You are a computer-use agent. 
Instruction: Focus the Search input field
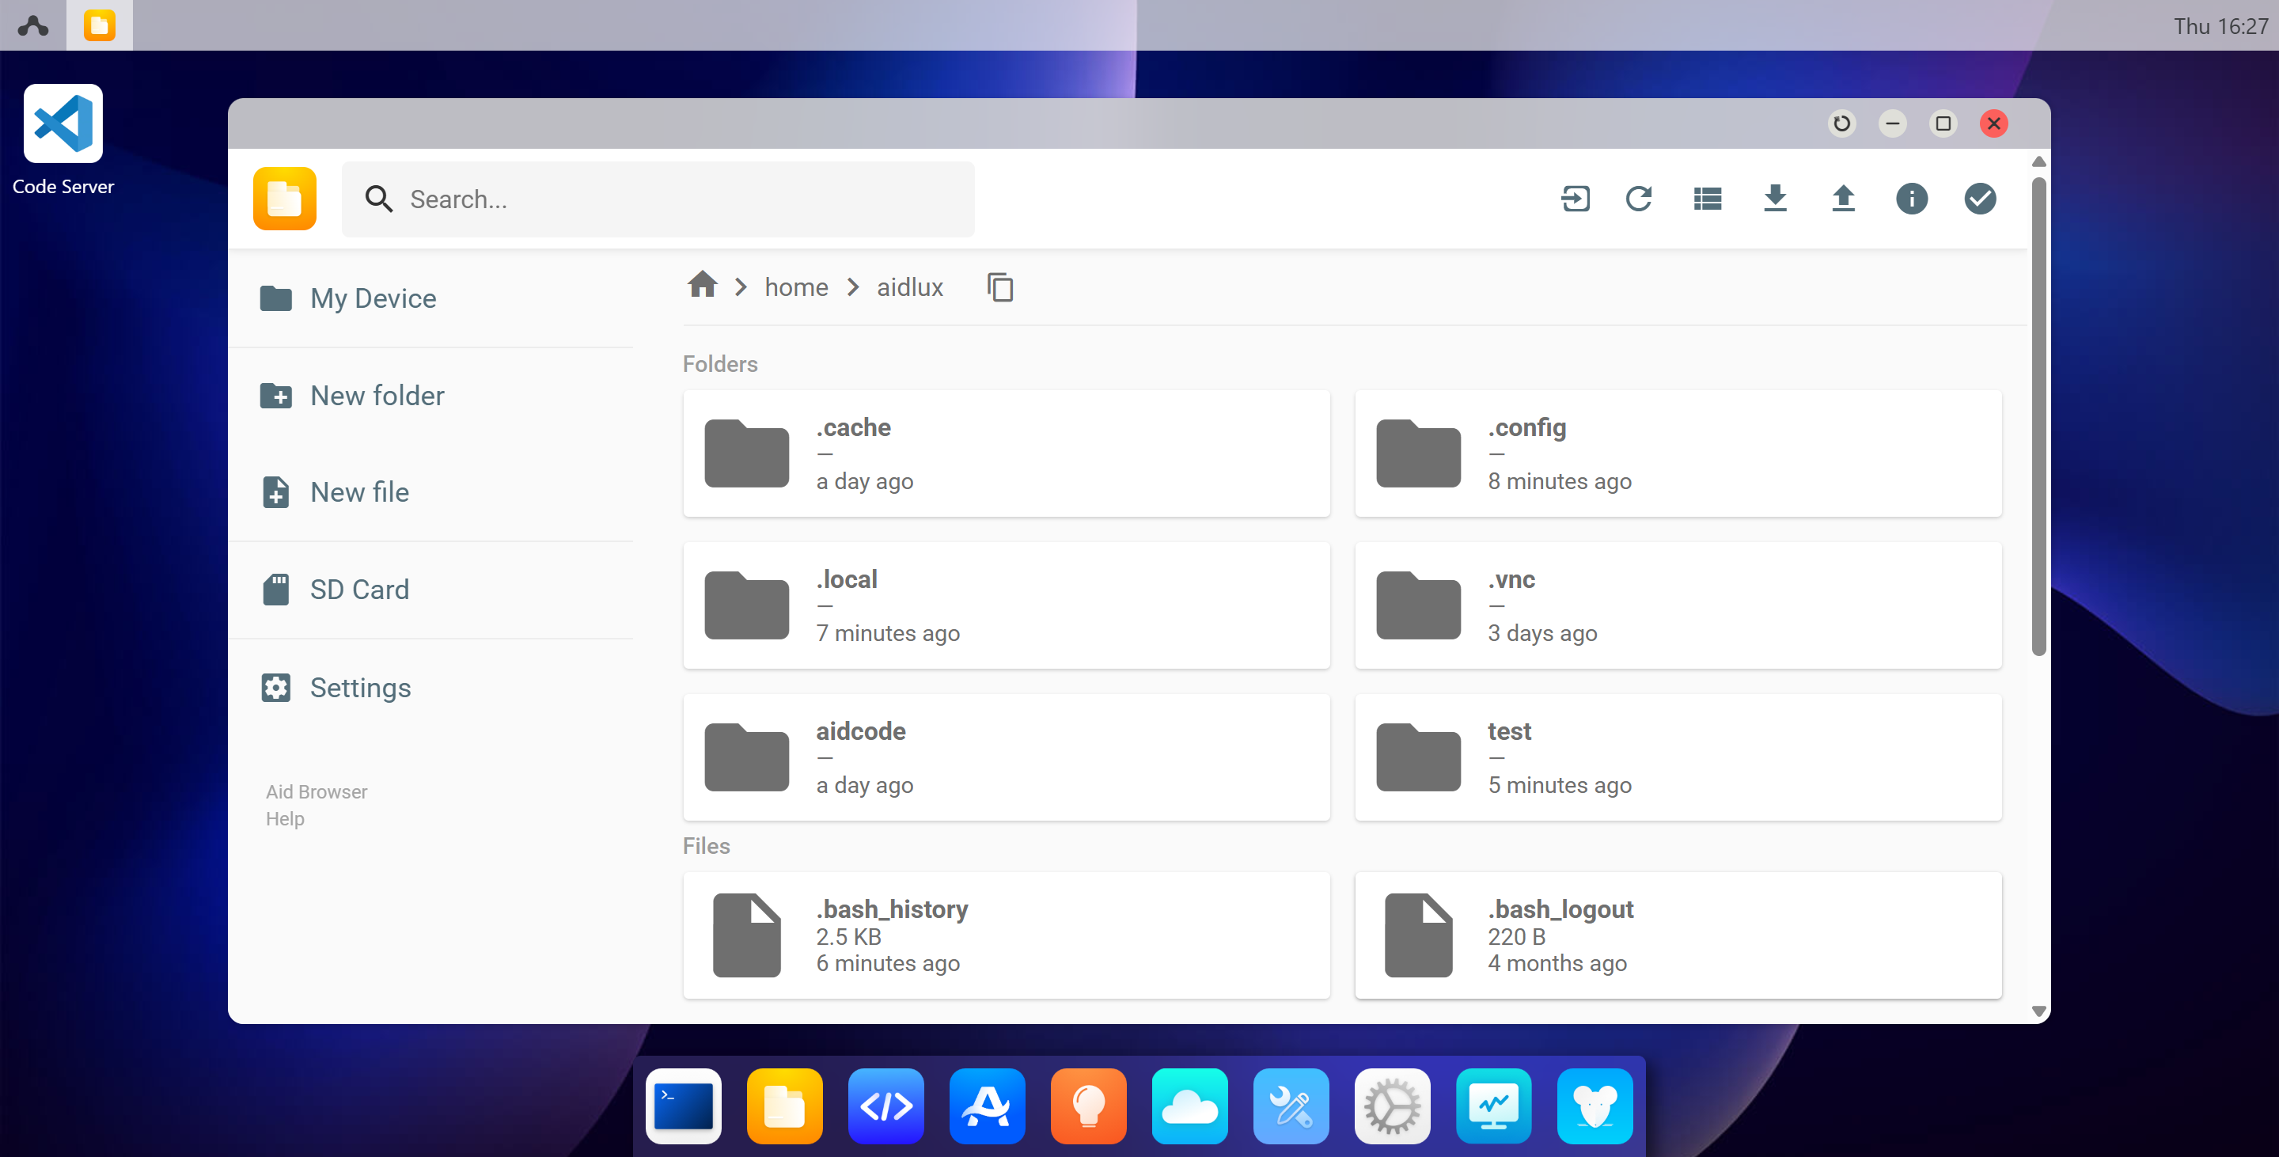(x=658, y=199)
